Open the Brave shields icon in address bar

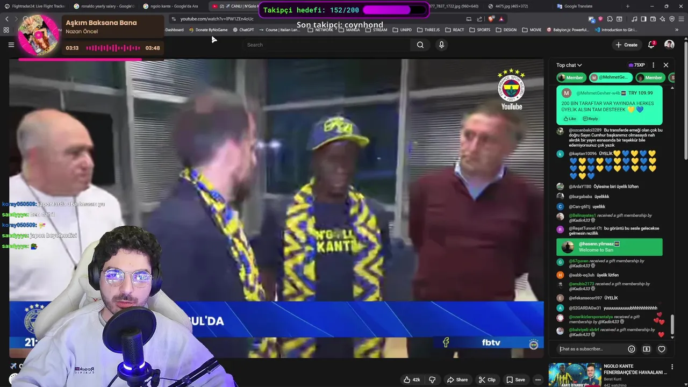(x=492, y=19)
